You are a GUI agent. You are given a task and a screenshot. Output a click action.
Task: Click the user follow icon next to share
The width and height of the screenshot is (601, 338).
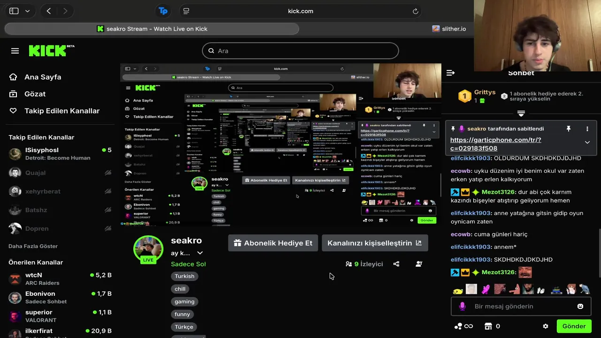419,264
